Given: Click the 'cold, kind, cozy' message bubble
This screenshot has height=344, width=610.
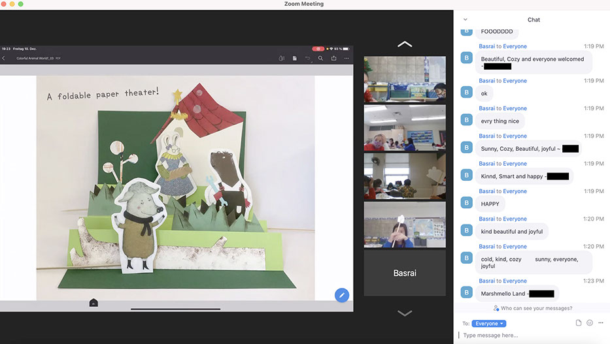Looking at the screenshot, I should (534, 262).
